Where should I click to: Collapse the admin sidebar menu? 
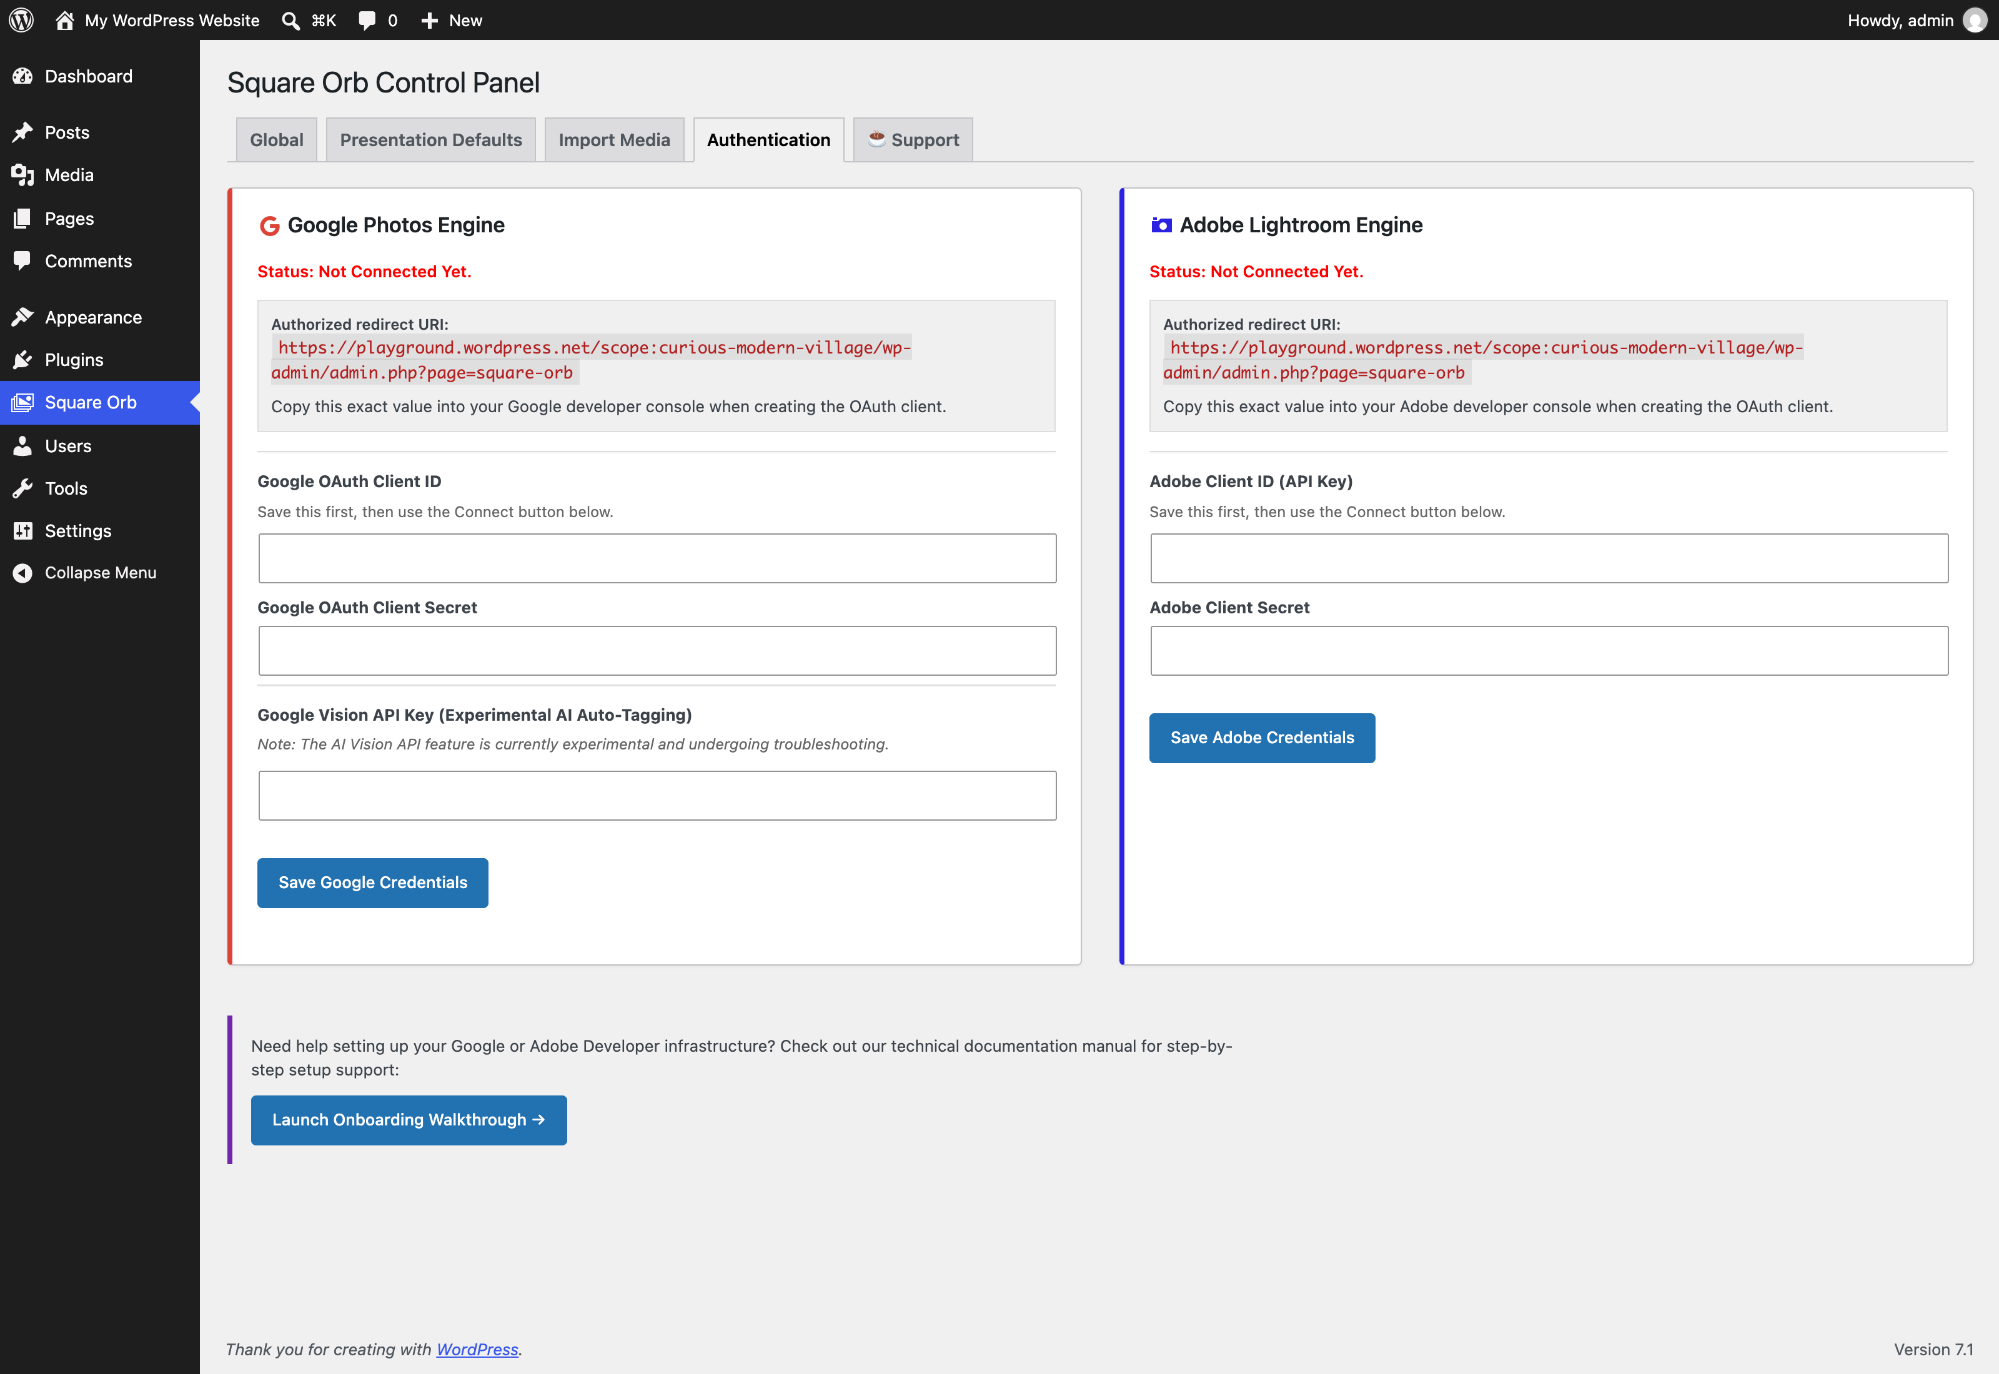point(100,573)
